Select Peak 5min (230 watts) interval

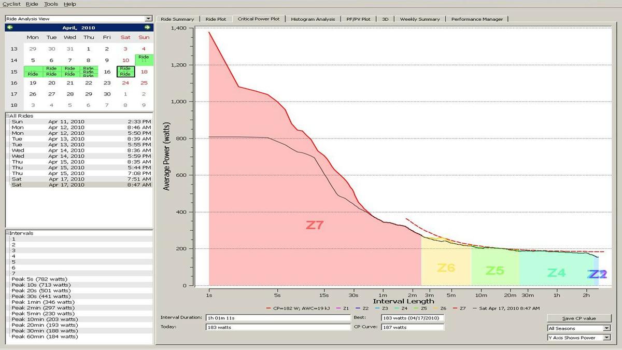point(43,314)
